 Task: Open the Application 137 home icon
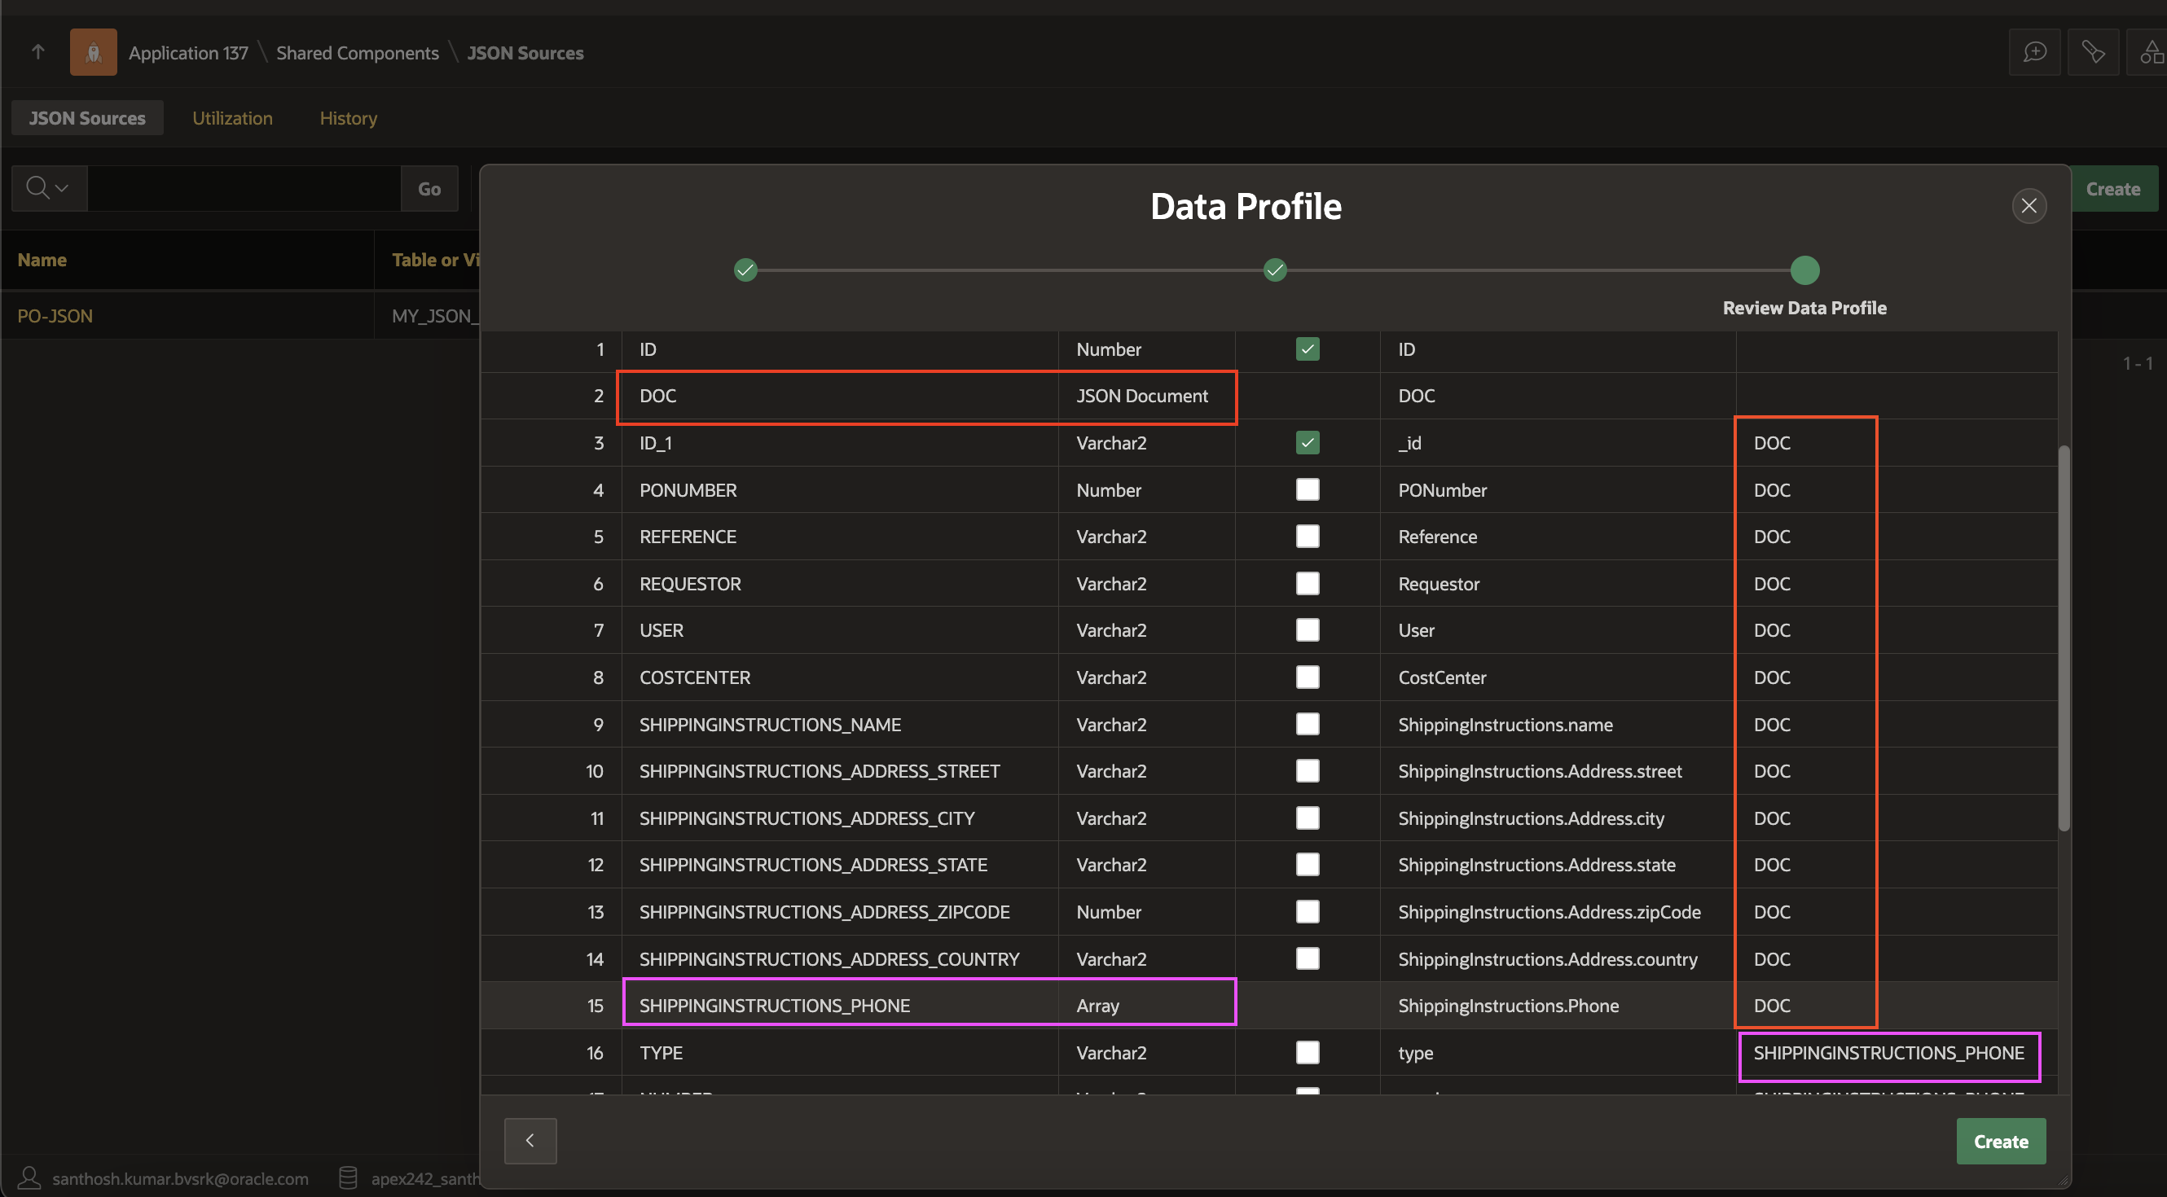(x=94, y=52)
